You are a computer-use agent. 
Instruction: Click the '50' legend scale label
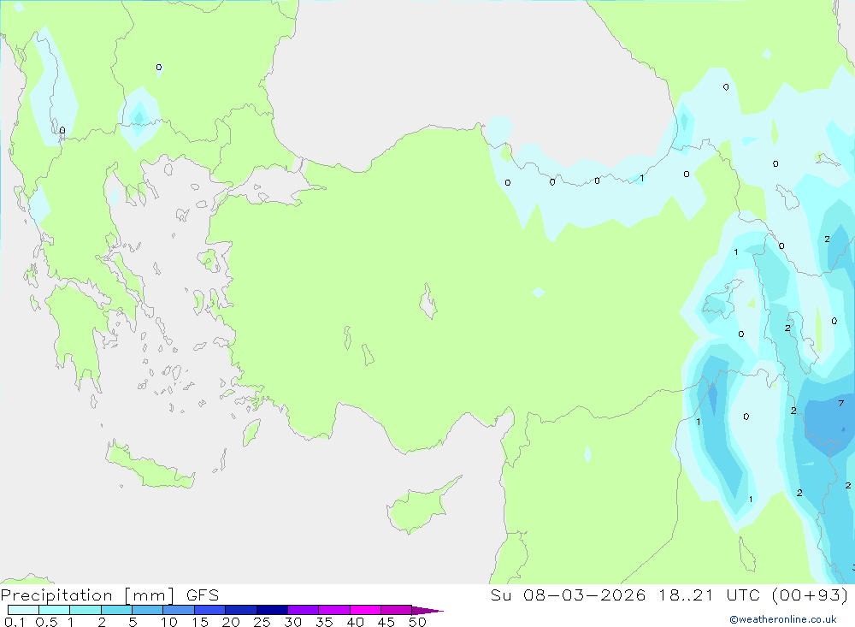417,622
